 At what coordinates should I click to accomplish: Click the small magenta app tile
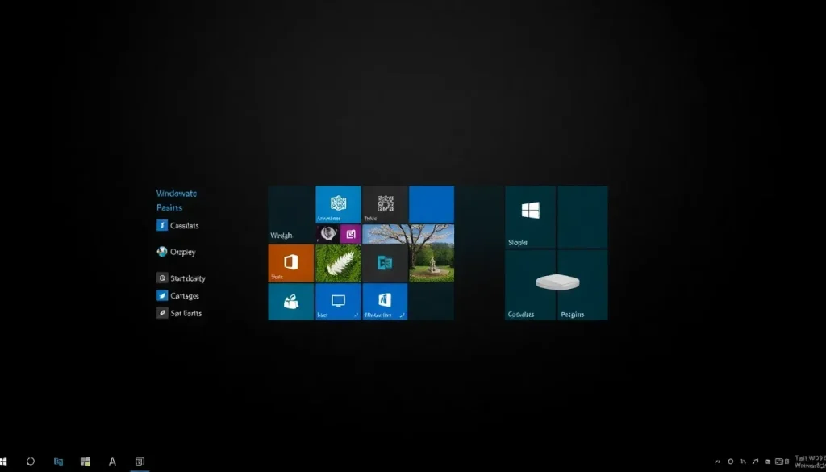tap(350, 234)
